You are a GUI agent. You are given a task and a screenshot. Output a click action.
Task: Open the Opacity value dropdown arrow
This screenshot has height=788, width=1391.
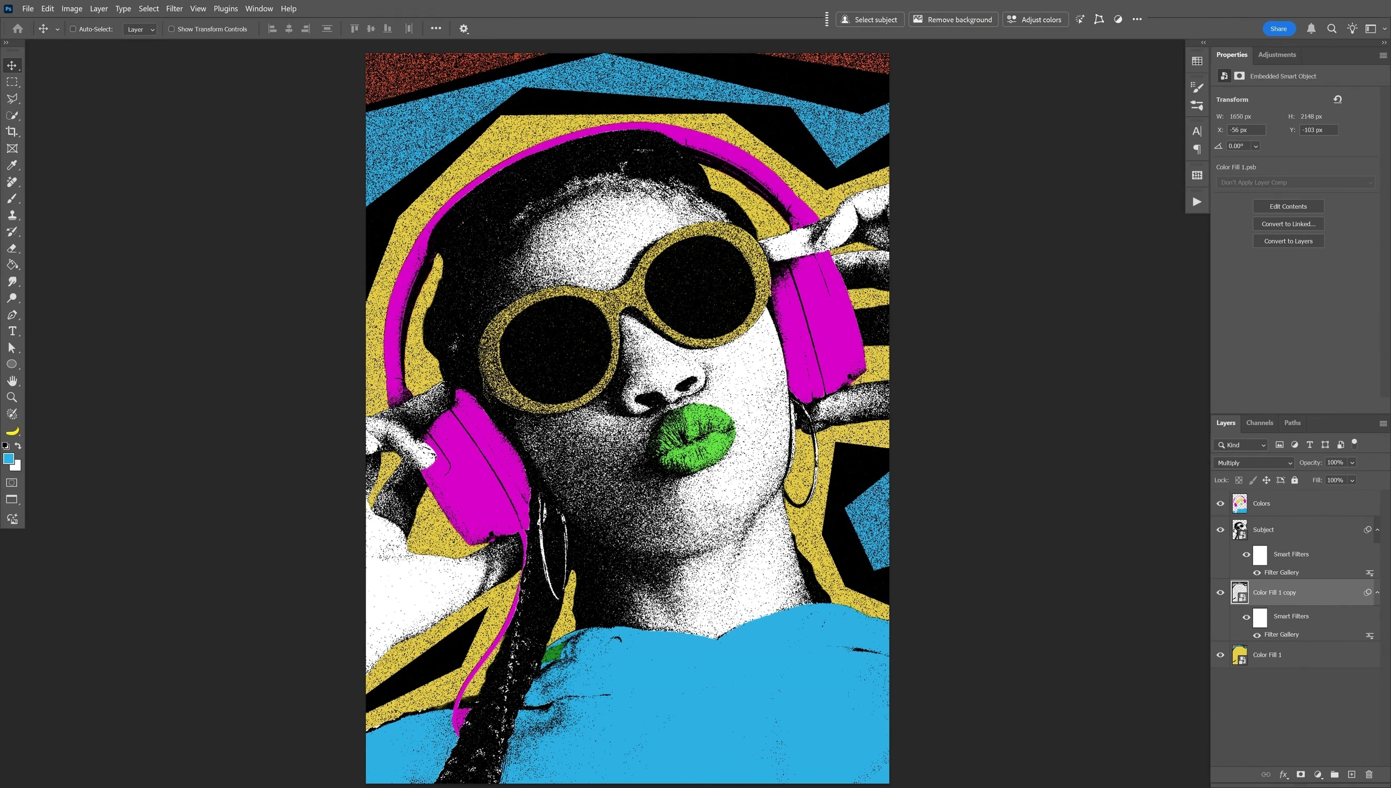pyautogui.click(x=1352, y=463)
